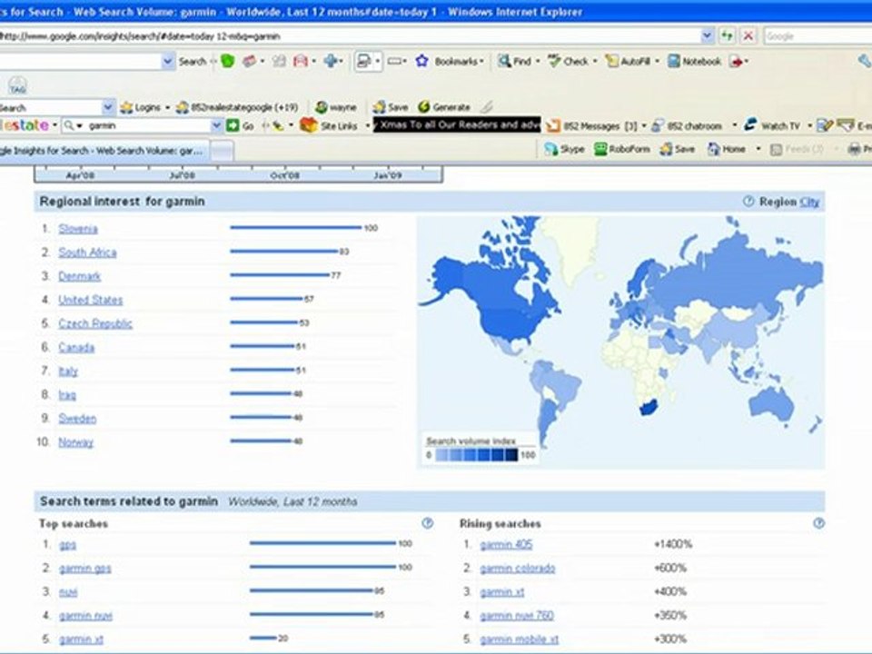Open the garmin nuvi 760 rising search

(517, 616)
